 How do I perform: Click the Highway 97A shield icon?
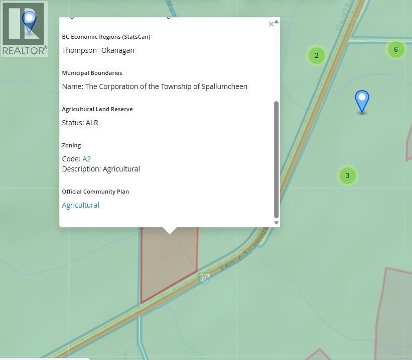click(204, 278)
